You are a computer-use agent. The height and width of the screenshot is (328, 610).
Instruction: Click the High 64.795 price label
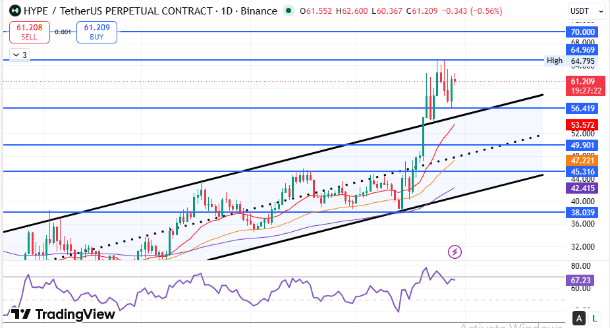pyautogui.click(x=571, y=61)
